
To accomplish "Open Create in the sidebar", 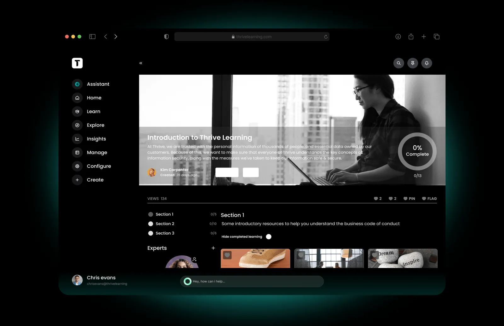I will coord(88,180).
